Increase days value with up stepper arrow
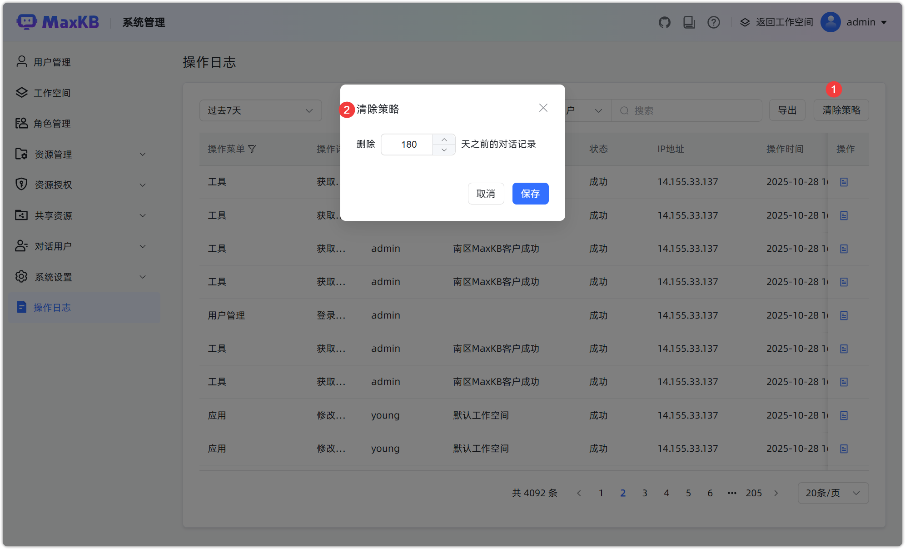The image size is (905, 549). point(444,140)
